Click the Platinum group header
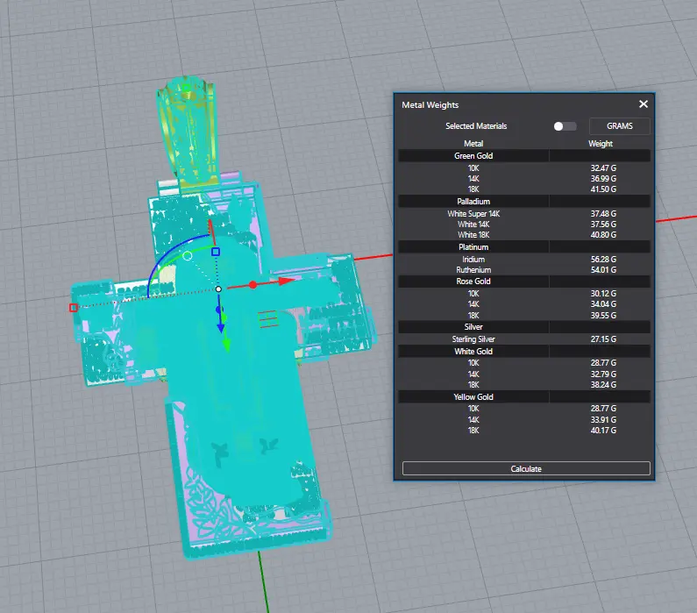Screen dimensions: 697x613 point(473,247)
